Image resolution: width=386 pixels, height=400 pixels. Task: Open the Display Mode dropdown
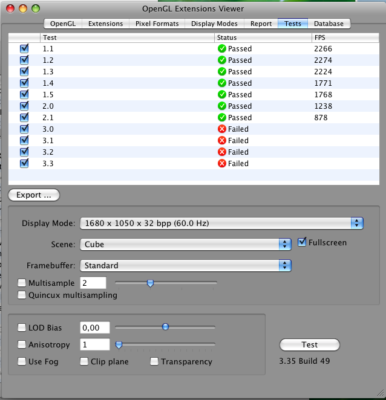(221, 223)
